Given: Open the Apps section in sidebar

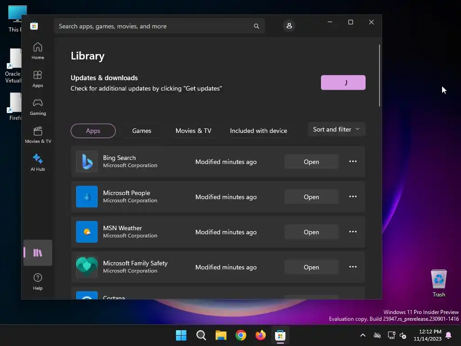Looking at the screenshot, I should click(x=38, y=79).
